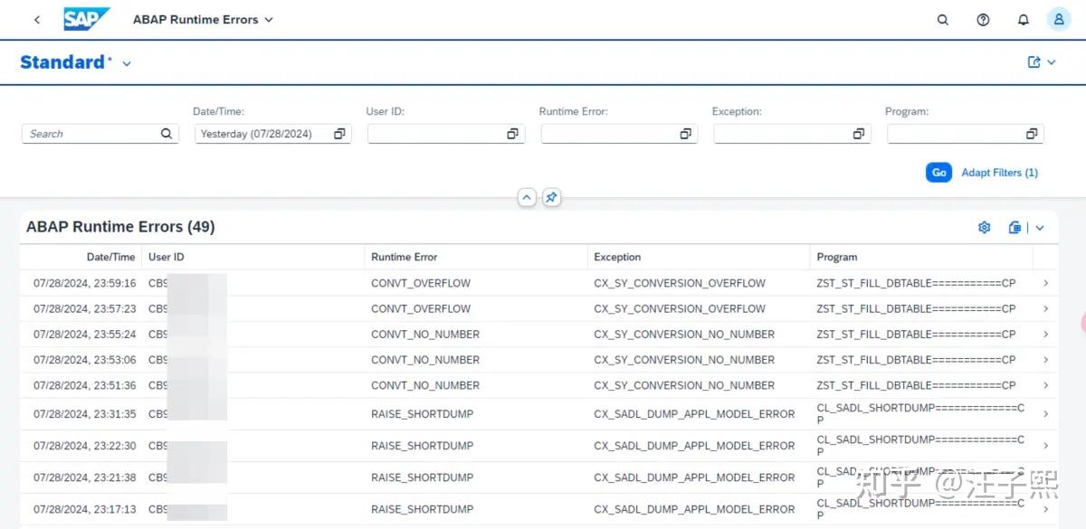This screenshot has width=1086, height=529.
Task: Open the Exception field value help
Action: tap(858, 133)
